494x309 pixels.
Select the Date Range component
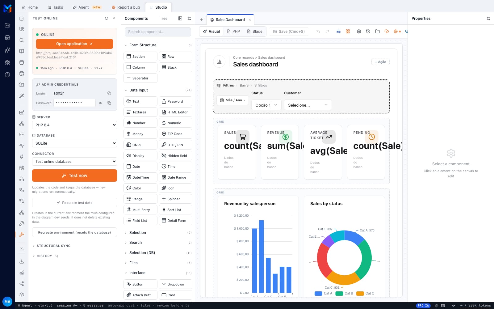[x=175, y=177]
